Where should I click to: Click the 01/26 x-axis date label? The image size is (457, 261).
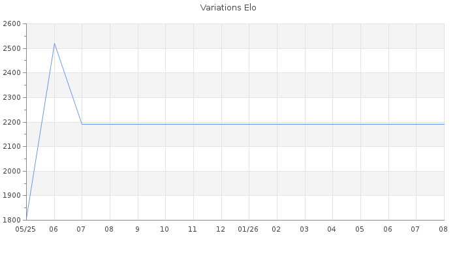248,229
